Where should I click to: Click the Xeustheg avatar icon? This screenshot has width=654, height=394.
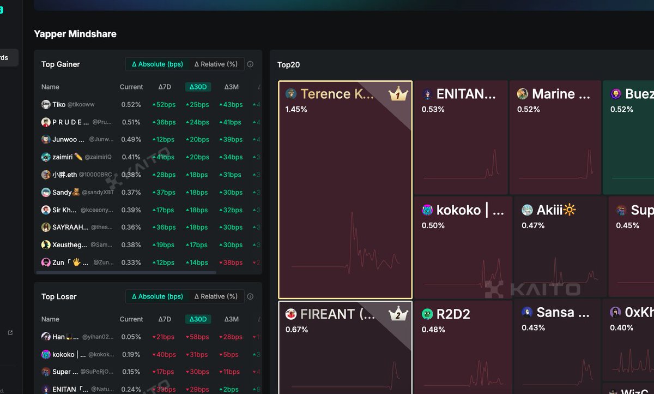(x=46, y=244)
